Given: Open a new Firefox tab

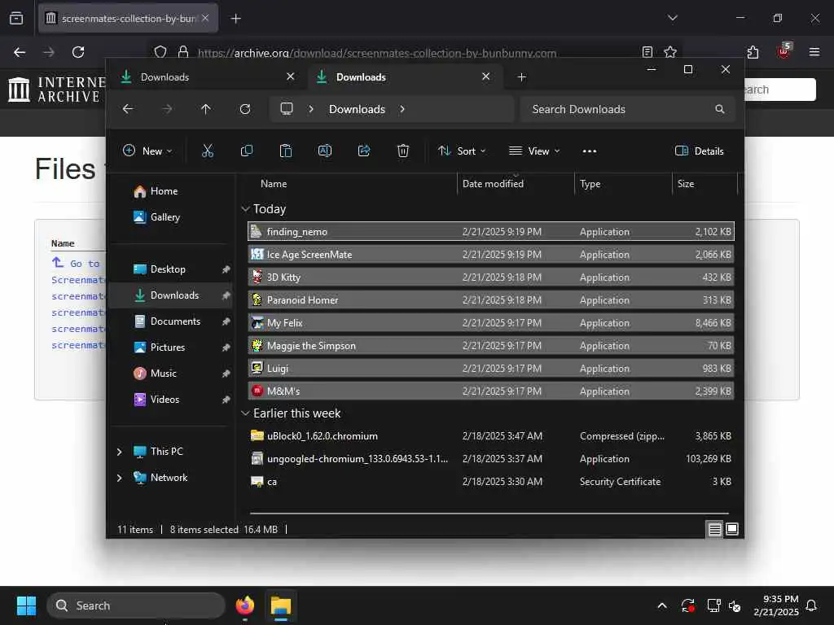Looking at the screenshot, I should click(x=235, y=19).
